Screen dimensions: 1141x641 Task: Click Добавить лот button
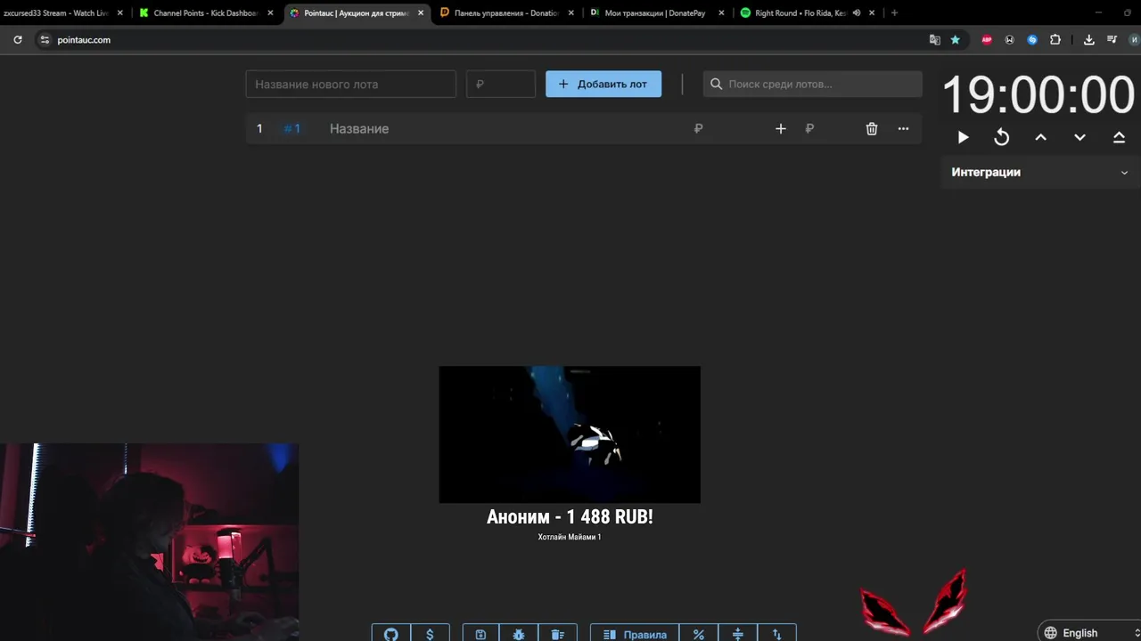pos(603,84)
